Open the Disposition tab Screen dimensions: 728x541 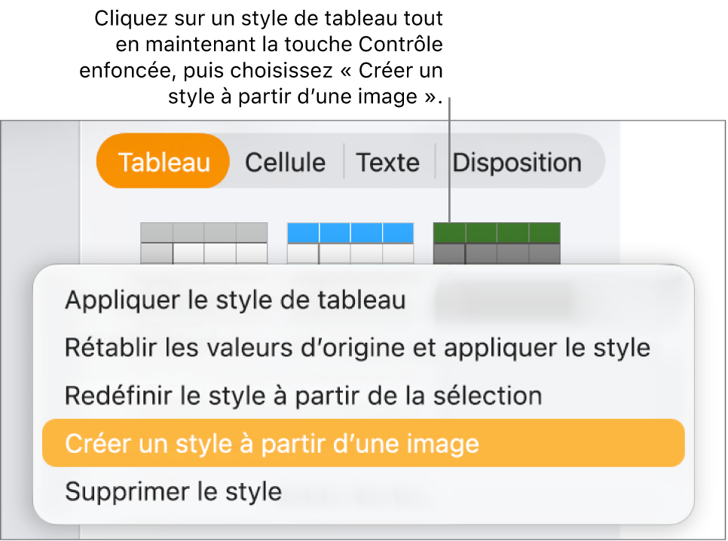[517, 161]
